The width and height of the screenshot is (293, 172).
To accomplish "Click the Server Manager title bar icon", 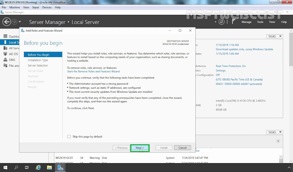I will click(2, 12).
